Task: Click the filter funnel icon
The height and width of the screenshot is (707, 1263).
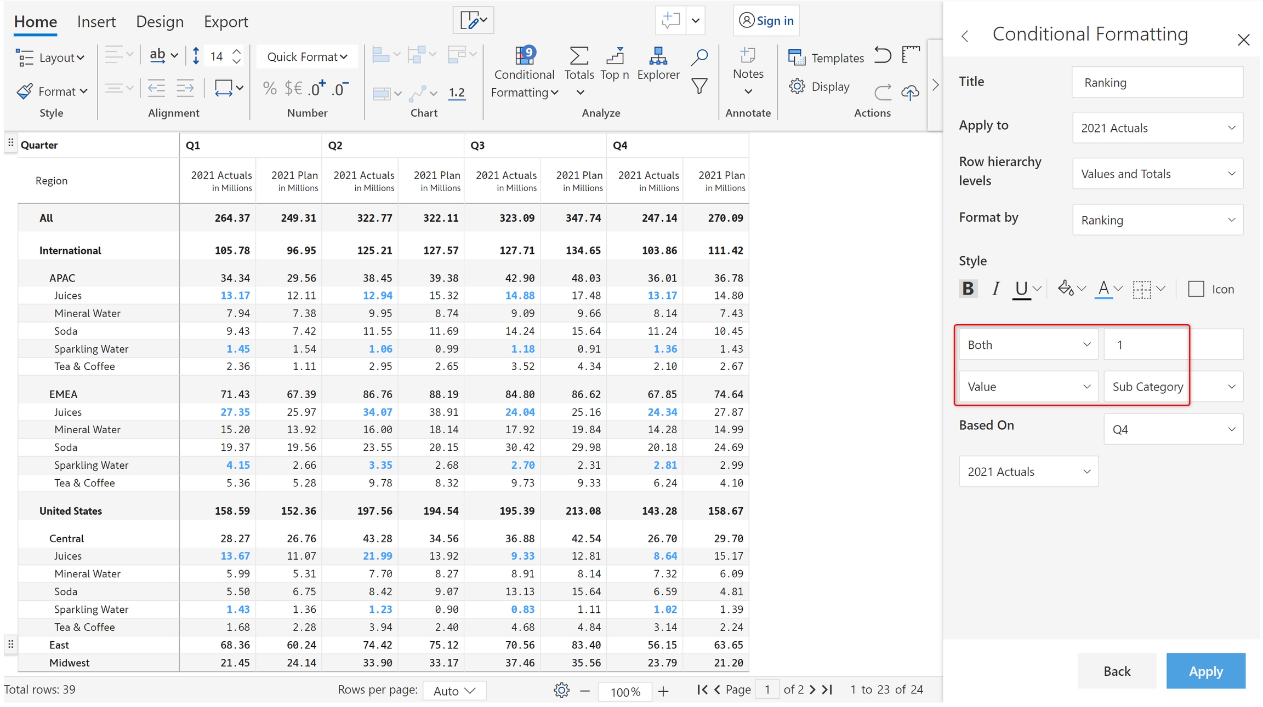Action: 699,87
